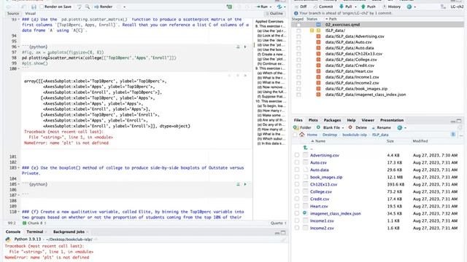Click the Python logo in Console

point(8,239)
